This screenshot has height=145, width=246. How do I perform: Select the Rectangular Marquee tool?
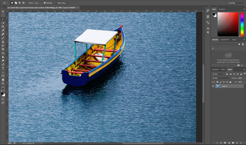point(3,15)
